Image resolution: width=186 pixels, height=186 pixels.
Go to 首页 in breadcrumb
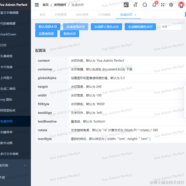pos(46,5)
